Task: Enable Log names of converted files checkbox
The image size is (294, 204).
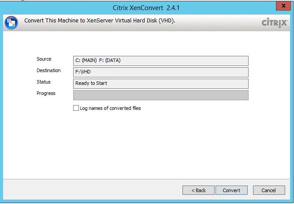Action: [76, 108]
